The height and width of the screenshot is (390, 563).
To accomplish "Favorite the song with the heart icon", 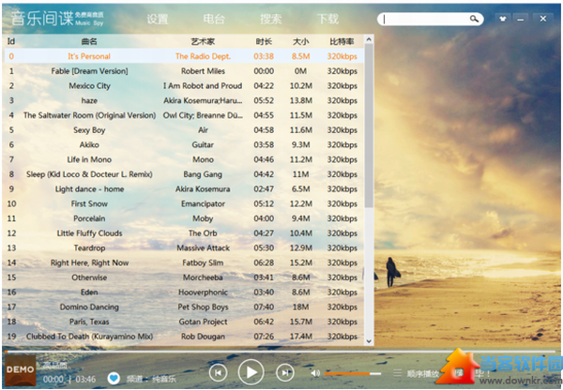I will coord(114,378).
